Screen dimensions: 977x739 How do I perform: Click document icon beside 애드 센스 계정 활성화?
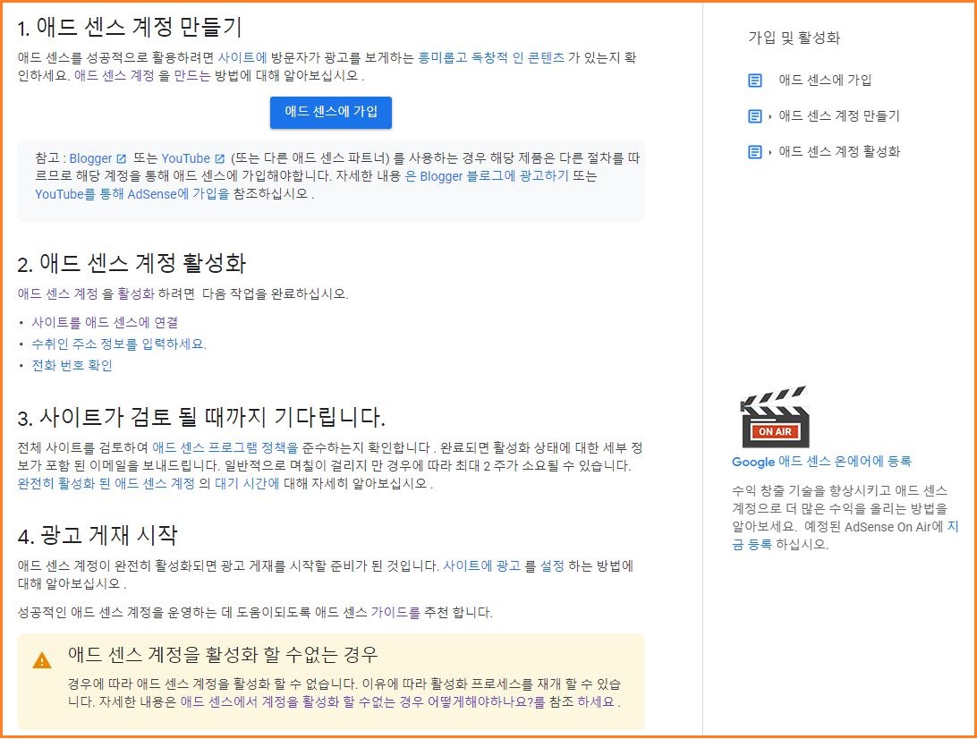(x=754, y=152)
